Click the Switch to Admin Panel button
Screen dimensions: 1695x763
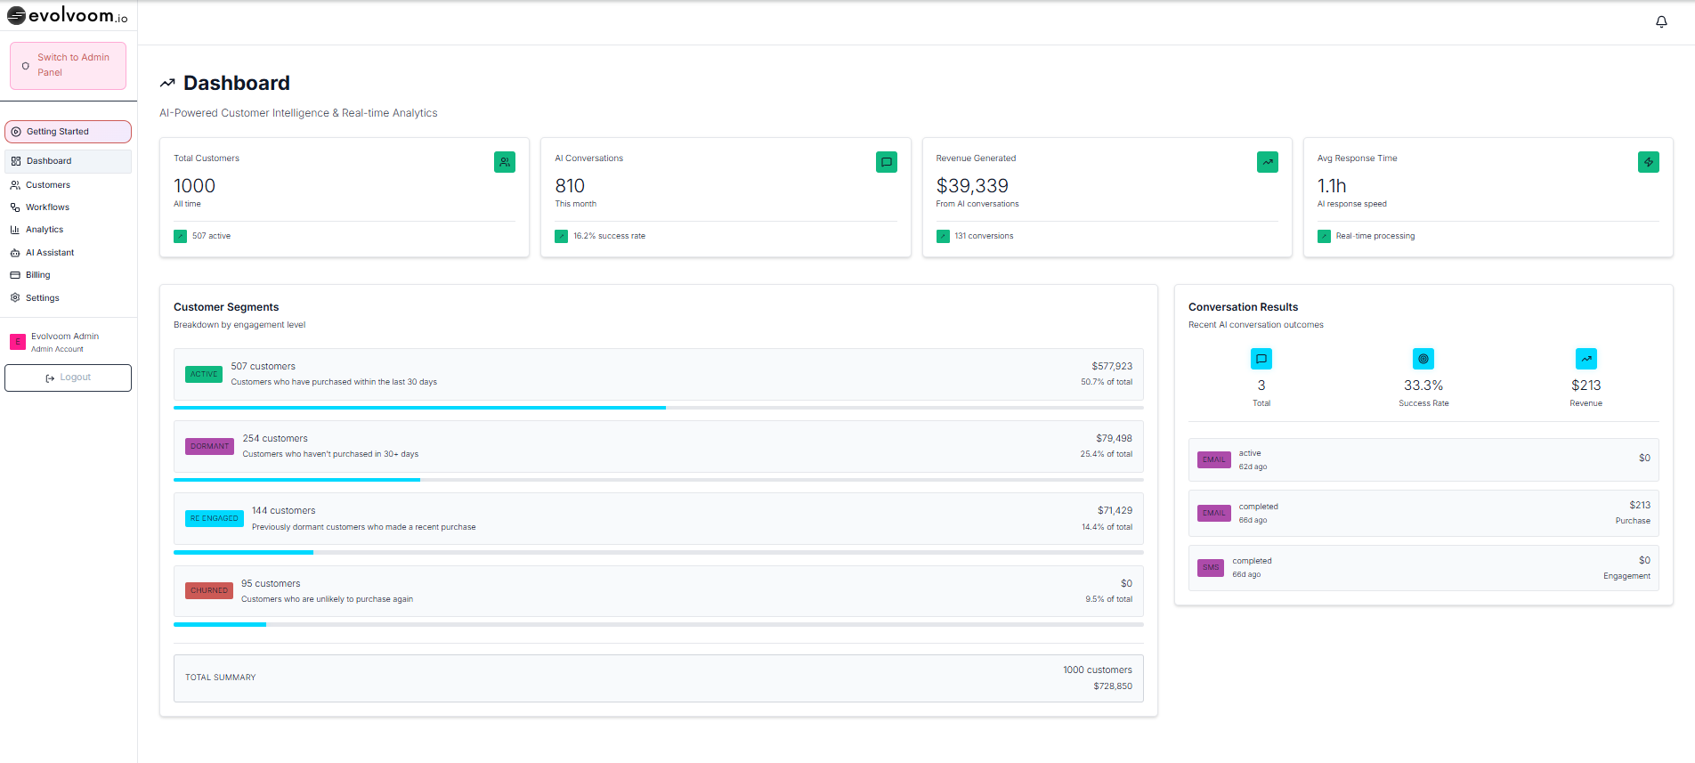(x=68, y=65)
